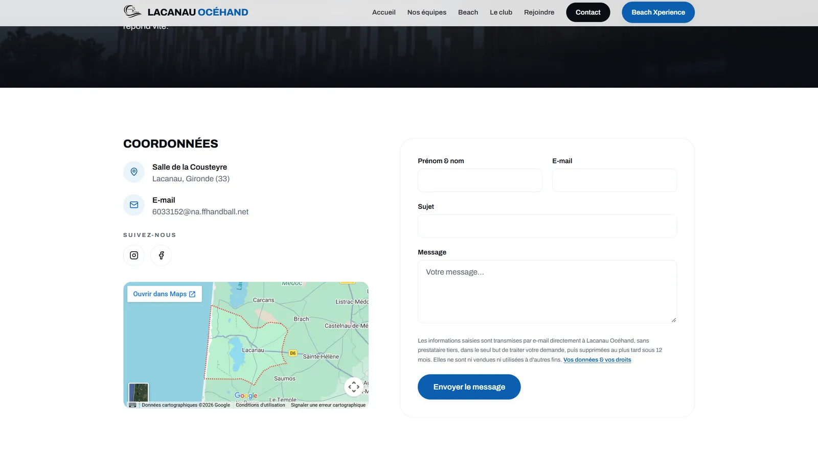Open Nos équipes menu item
The width and height of the screenshot is (818, 451).
pyautogui.click(x=427, y=12)
